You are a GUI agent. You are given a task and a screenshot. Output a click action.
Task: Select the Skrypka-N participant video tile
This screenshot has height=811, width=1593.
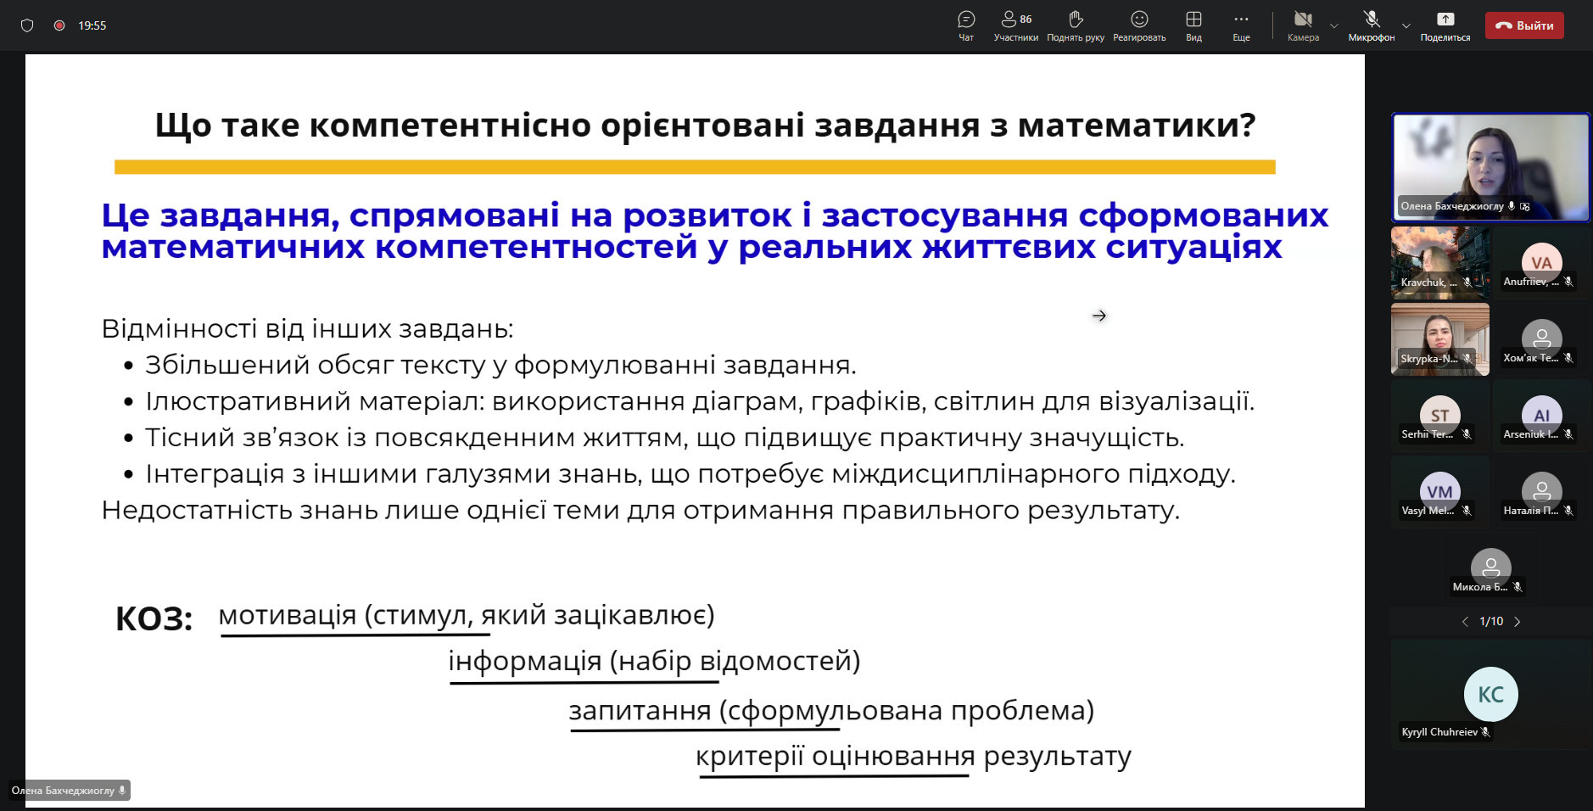click(1439, 339)
